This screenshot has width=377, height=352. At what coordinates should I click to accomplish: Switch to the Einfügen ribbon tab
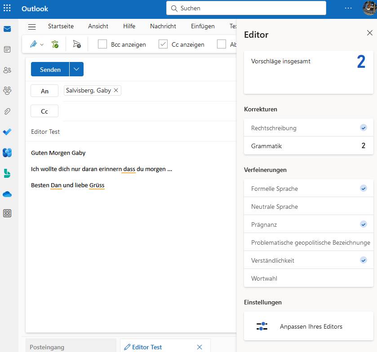pyautogui.click(x=203, y=26)
